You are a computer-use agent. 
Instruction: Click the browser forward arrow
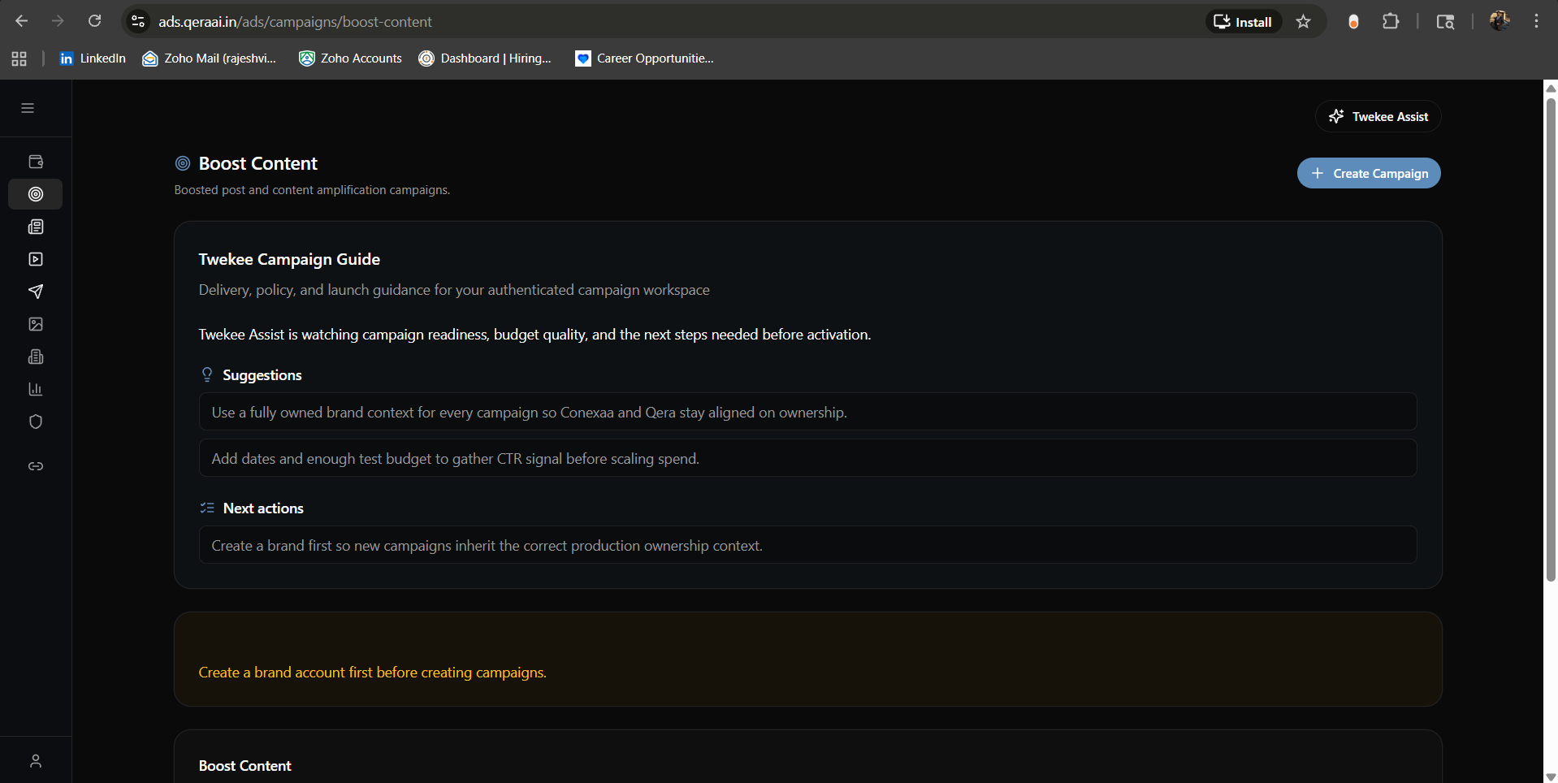58,21
